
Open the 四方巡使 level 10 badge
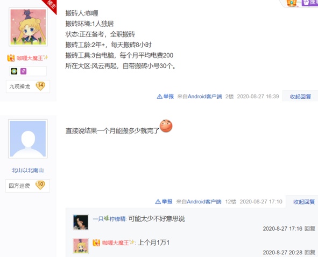click(x=27, y=186)
